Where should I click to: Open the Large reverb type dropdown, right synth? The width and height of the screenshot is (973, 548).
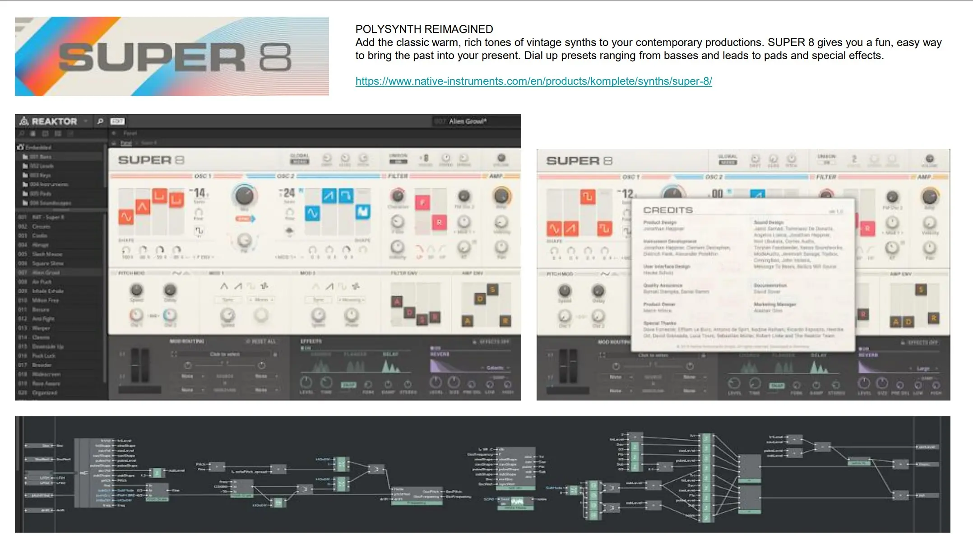click(924, 369)
